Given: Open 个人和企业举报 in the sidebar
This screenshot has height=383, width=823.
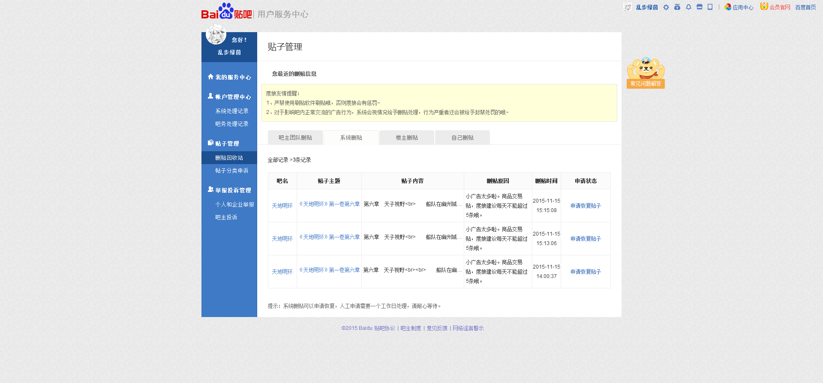Looking at the screenshot, I should (x=234, y=205).
